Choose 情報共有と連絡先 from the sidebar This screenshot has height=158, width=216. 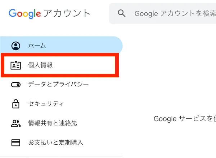point(53,123)
